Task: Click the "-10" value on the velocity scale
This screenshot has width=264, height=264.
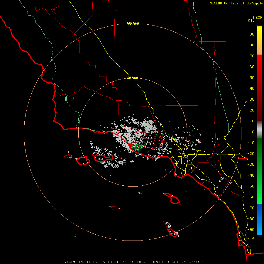Action: tap(251, 143)
